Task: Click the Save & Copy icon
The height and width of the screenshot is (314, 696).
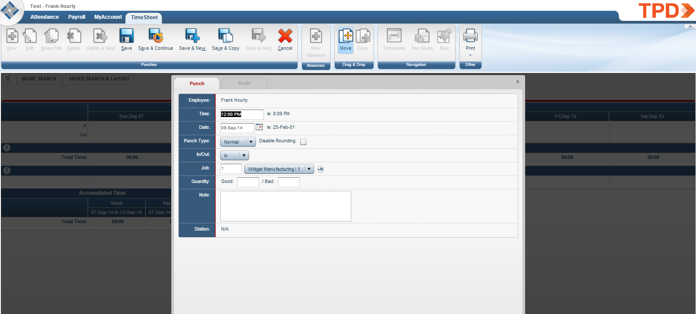Action: (225, 36)
